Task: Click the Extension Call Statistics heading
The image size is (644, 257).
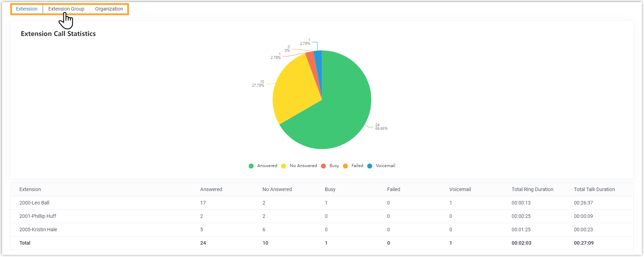Action: point(58,34)
